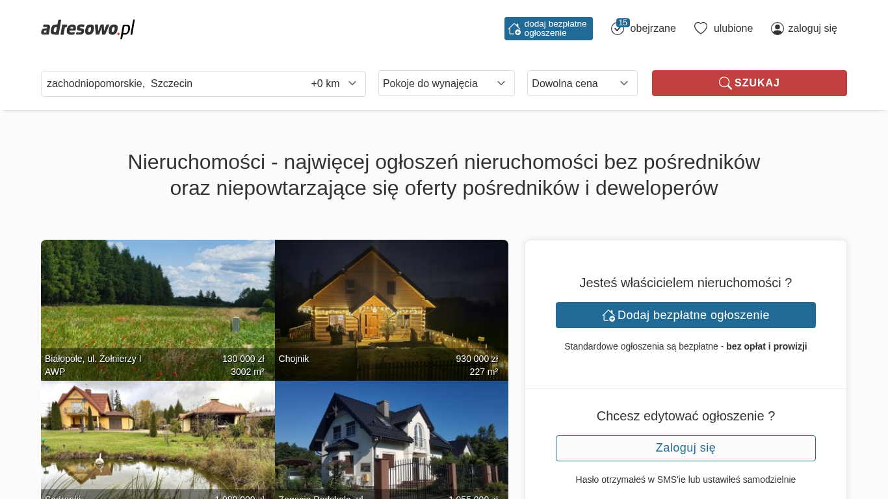888x499 pixels.
Task: Go to ulubione favorites
Action: click(733, 29)
